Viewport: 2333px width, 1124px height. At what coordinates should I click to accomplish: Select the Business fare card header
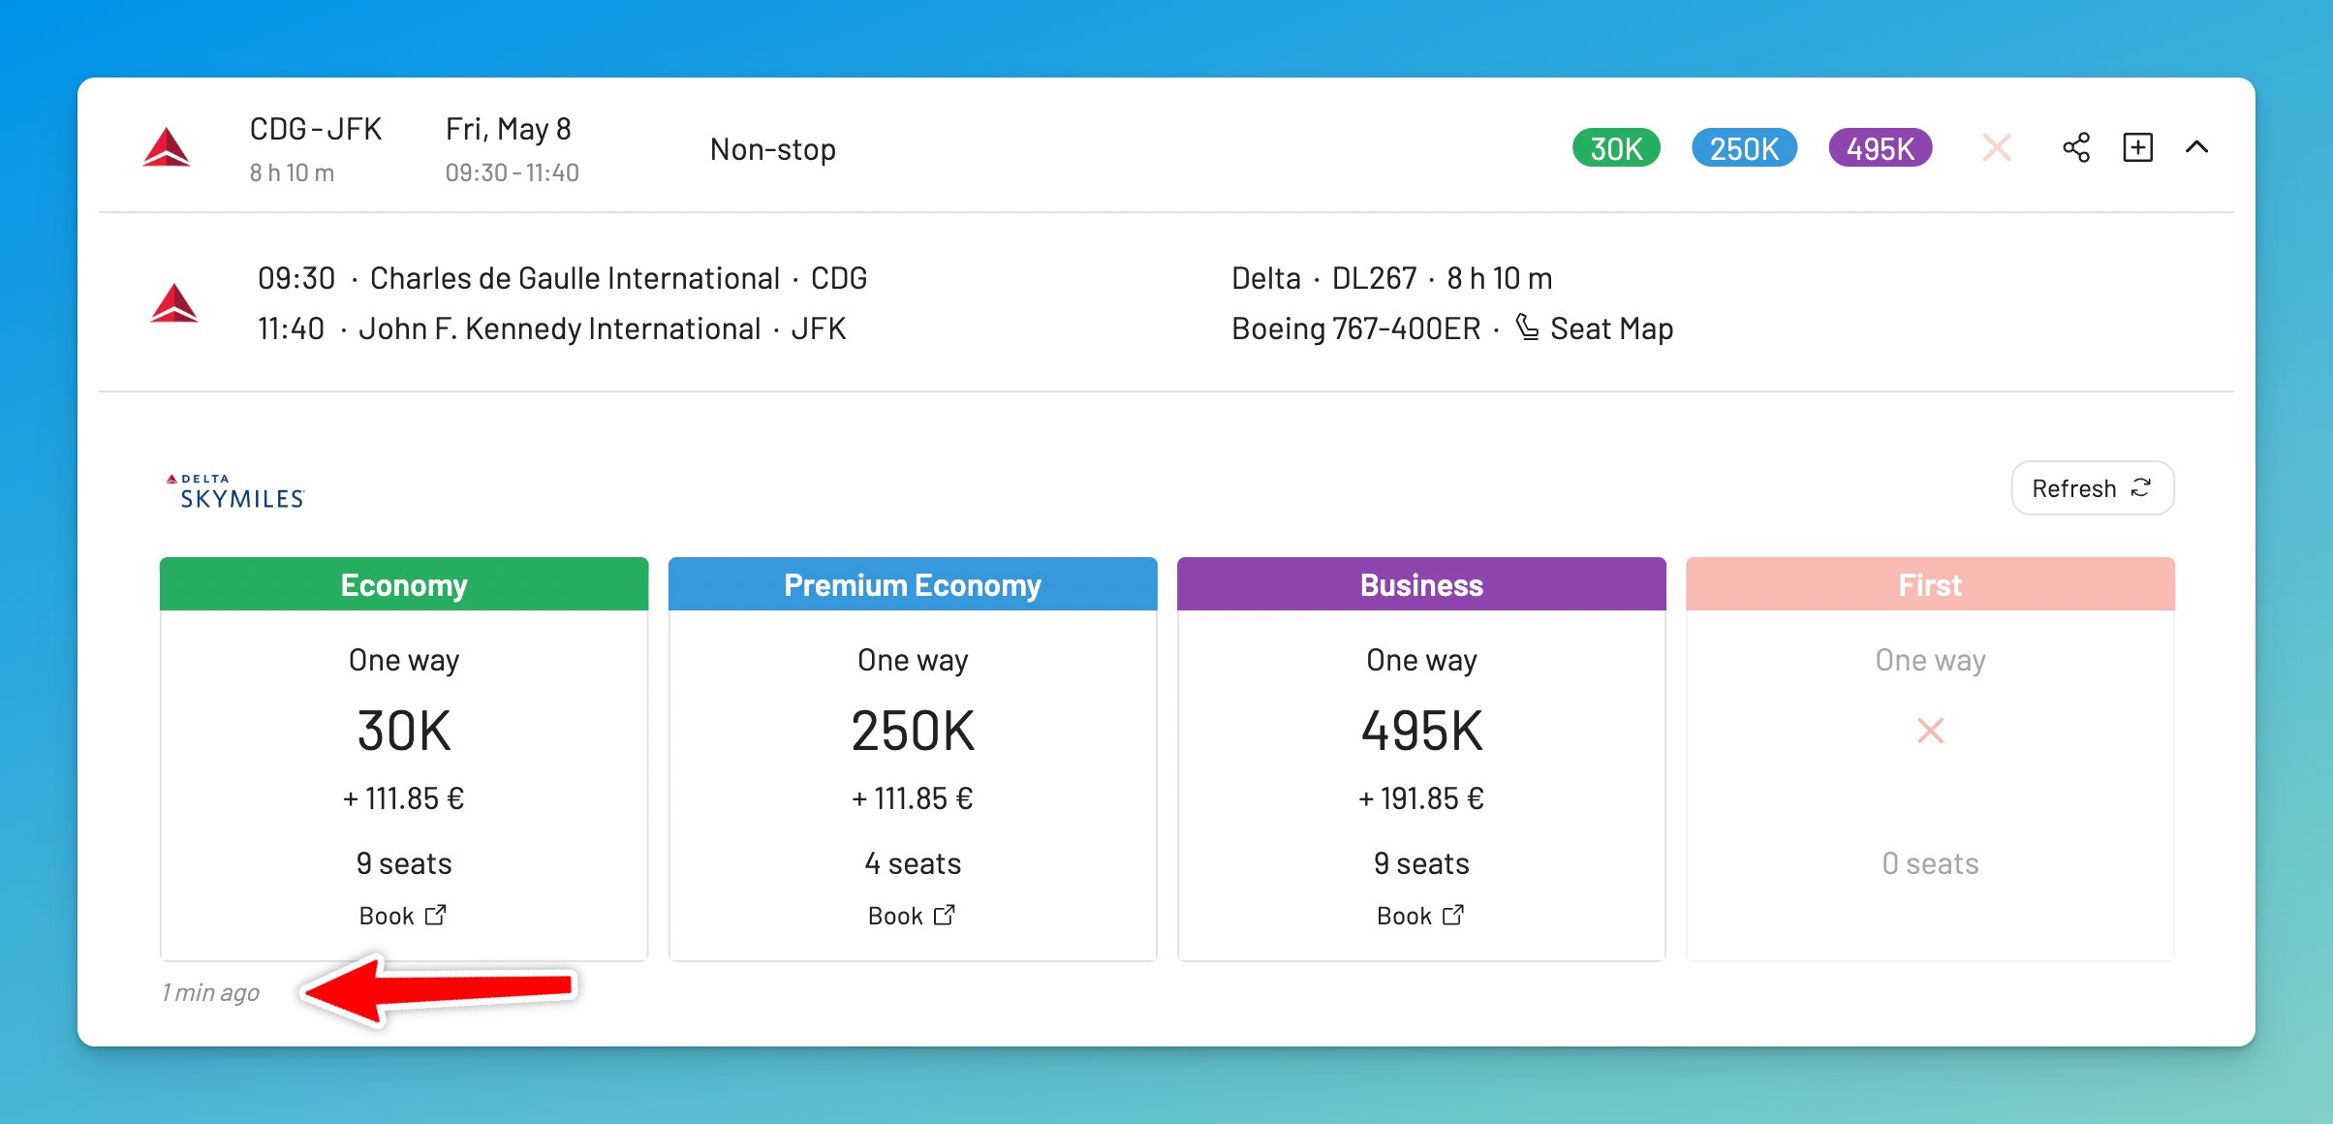coord(1421,583)
